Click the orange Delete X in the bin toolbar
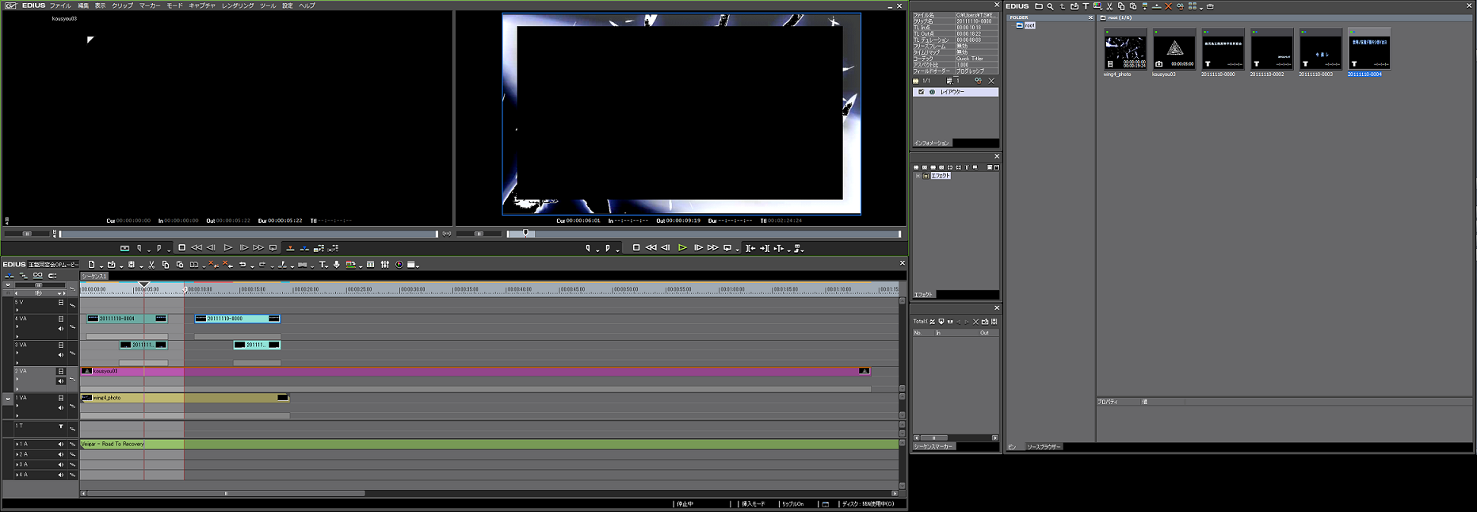This screenshot has width=1477, height=512. (1168, 6)
